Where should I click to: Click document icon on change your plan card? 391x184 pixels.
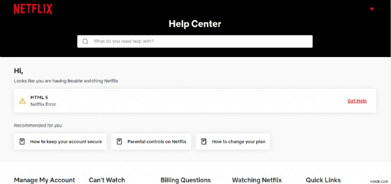(x=204, y=142)
